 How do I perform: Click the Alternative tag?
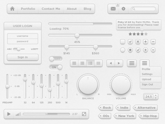(145, 108)
